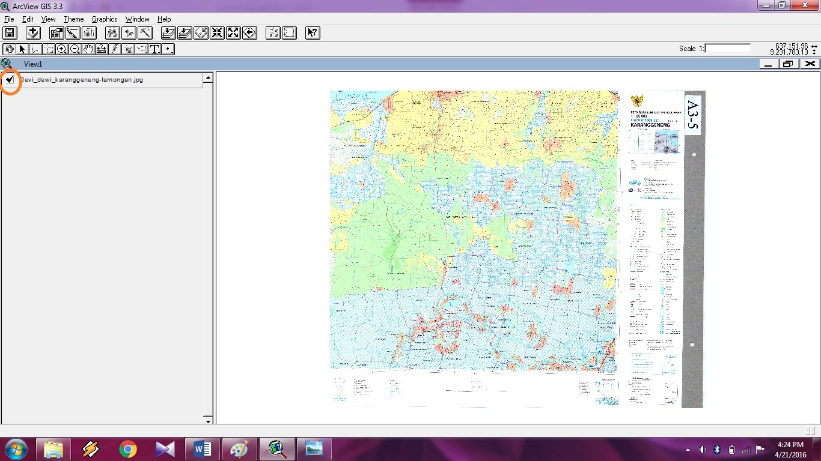
Task: Open Google Chrome from the taskbar
Action: 127,449
